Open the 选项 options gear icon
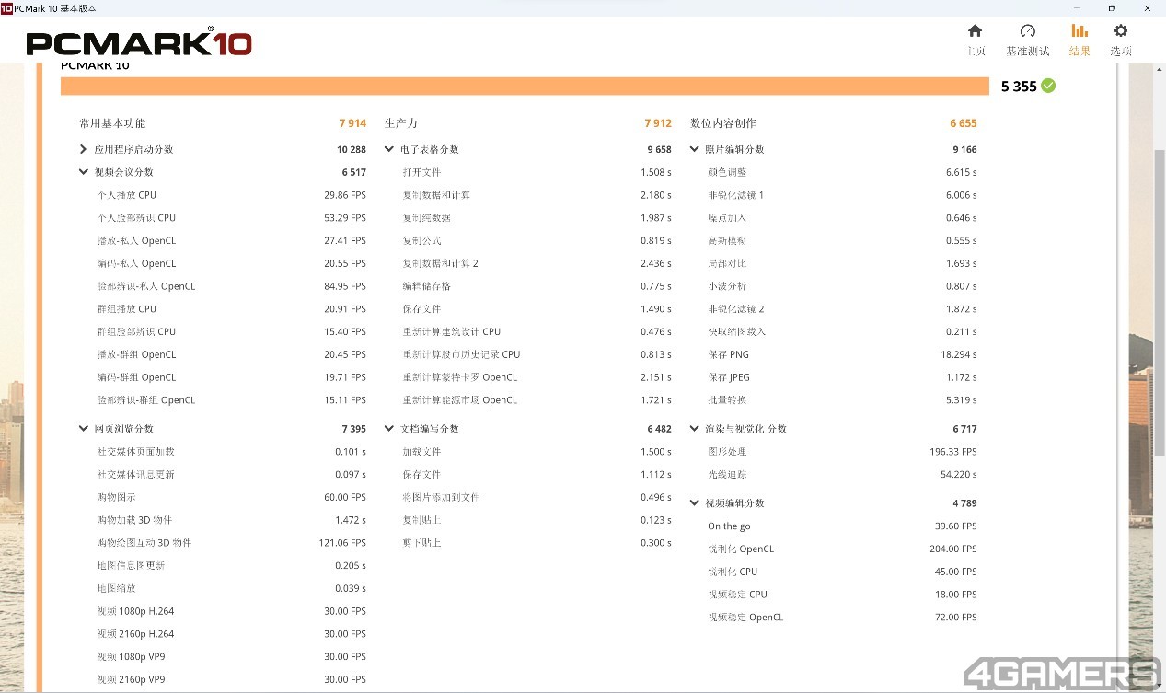Viewport: 1166px width, 693px height. click(x=1121, y=30)
